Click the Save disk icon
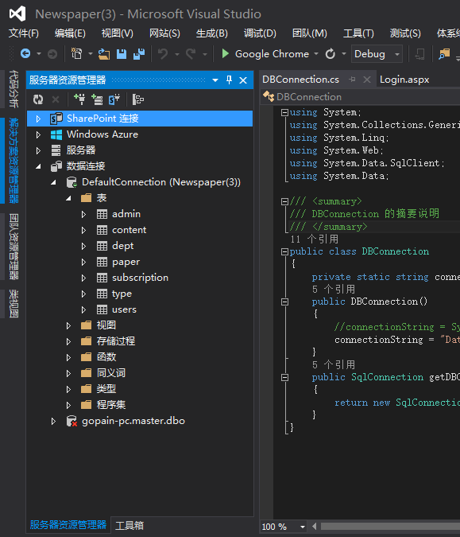 point(122,54)
